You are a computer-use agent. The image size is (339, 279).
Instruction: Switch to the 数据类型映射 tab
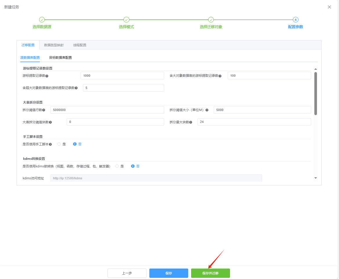pos(54,45)
